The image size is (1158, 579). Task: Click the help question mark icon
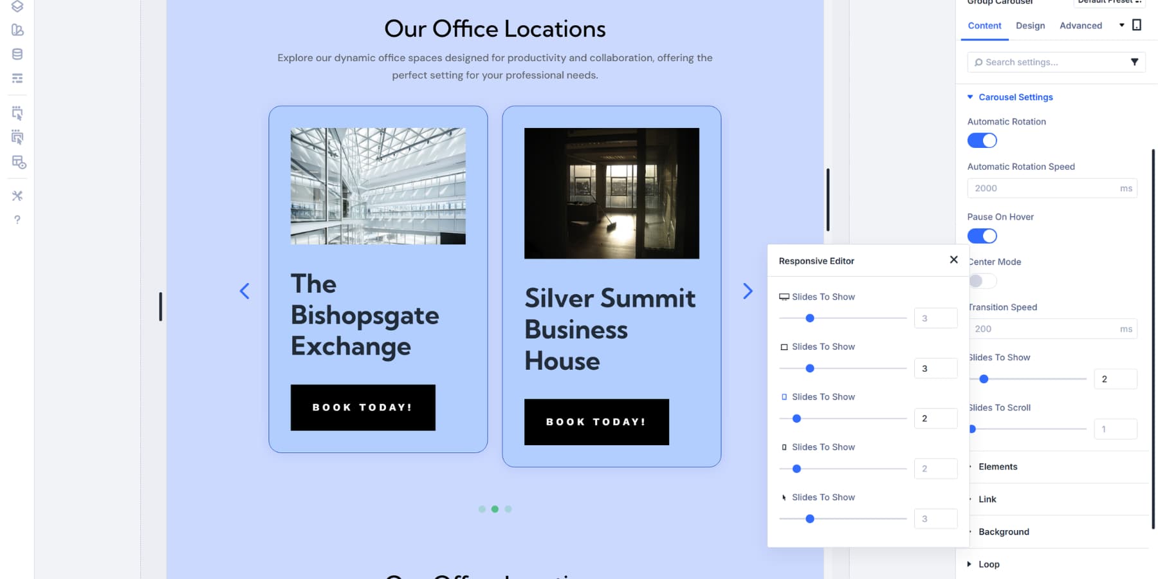coord(17,219)
